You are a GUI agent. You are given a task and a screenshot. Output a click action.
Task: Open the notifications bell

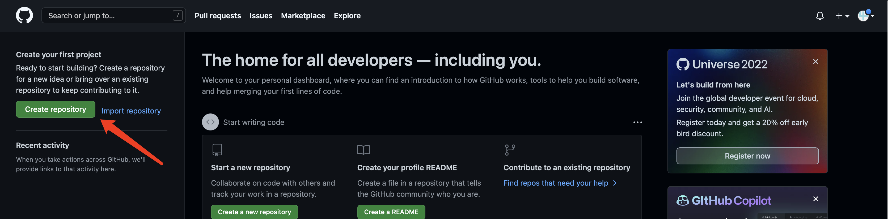820,16
